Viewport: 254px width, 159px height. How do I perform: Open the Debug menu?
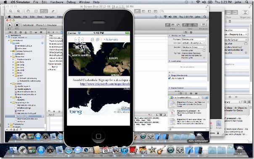(71, 2)
